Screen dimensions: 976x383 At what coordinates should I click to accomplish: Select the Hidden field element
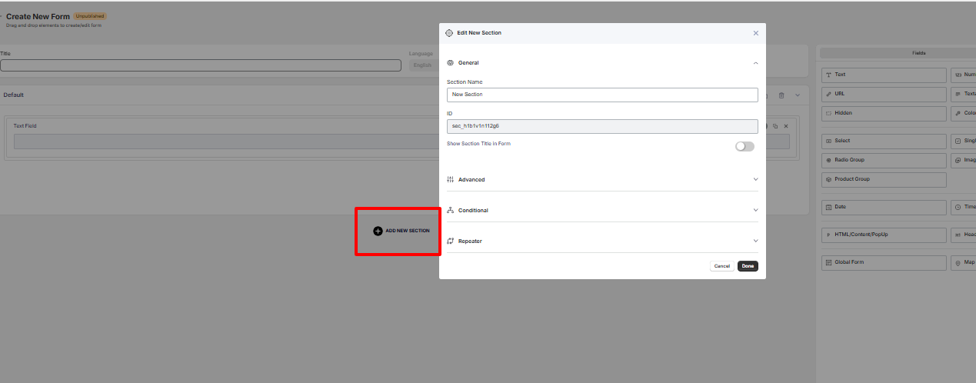click(884, 113)
